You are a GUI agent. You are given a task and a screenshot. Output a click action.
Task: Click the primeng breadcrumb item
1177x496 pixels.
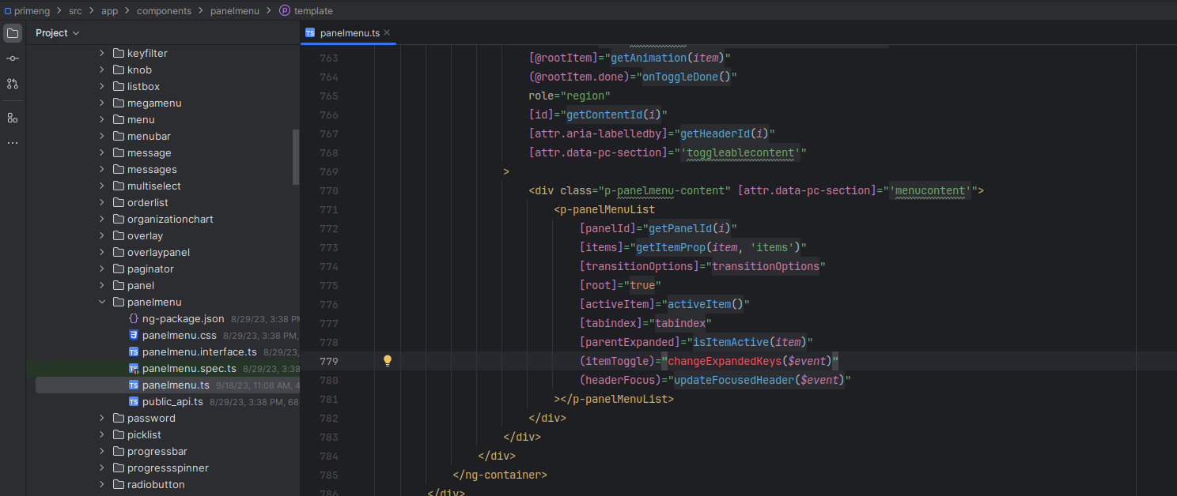pyautogui.click(x=32, y=10)
